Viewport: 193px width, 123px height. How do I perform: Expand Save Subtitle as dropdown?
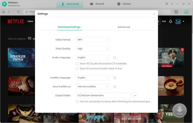click(x=93, y=87)
